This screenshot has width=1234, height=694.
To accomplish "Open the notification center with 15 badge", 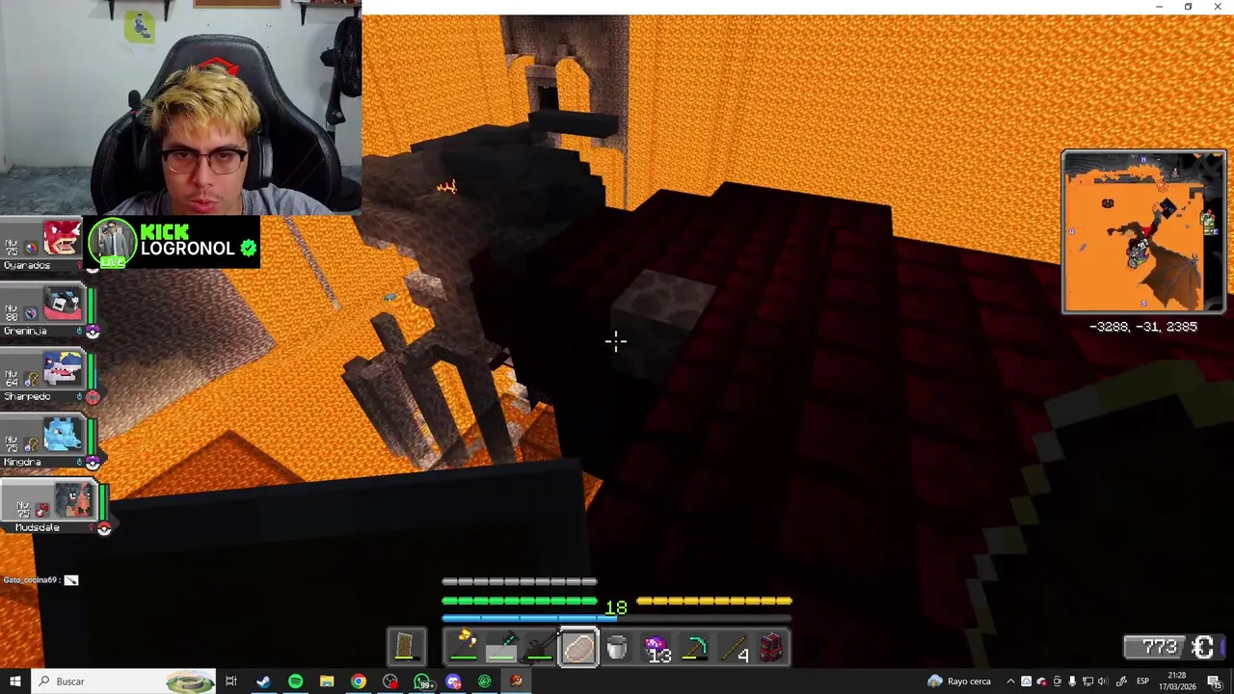I will (1216, 681).
